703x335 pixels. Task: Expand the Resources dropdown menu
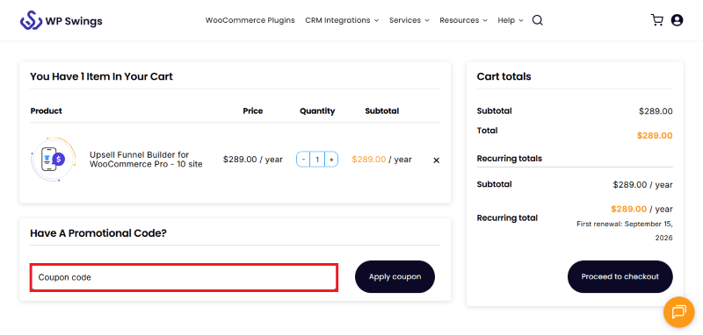click(464, 20)
